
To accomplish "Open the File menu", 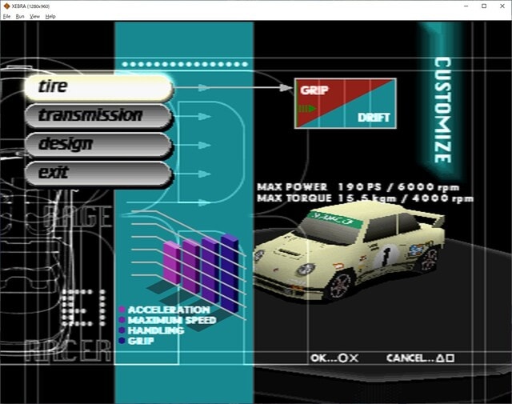I will tap(6, 16).
